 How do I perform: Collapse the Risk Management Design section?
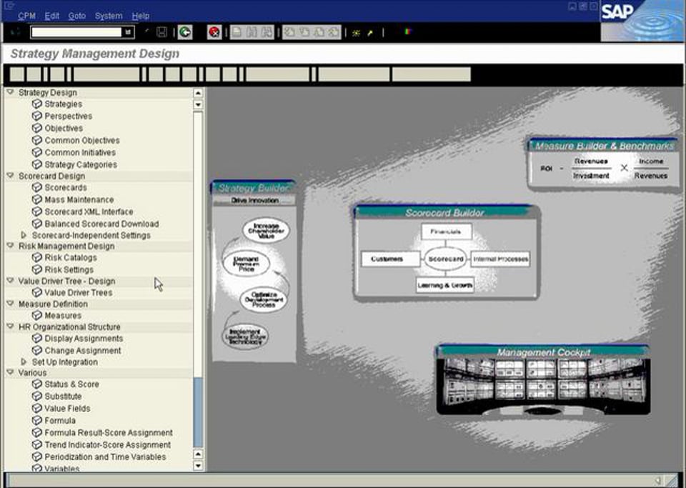tap(10, 246)
